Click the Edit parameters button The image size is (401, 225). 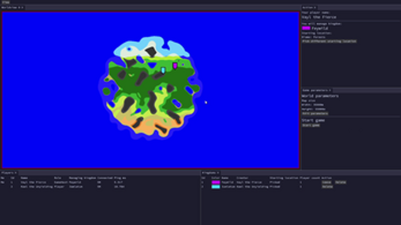click(x=315, y=114)
